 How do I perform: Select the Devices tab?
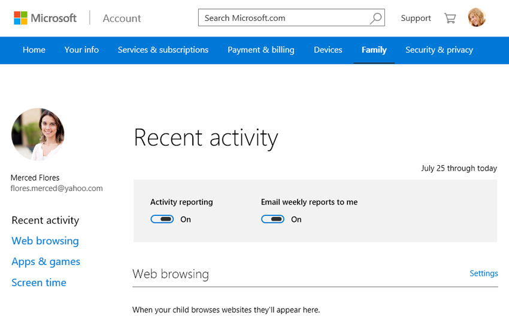pos(328,50)
